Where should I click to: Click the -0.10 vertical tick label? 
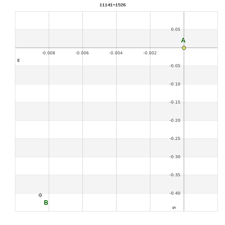[x=175, y=84]
